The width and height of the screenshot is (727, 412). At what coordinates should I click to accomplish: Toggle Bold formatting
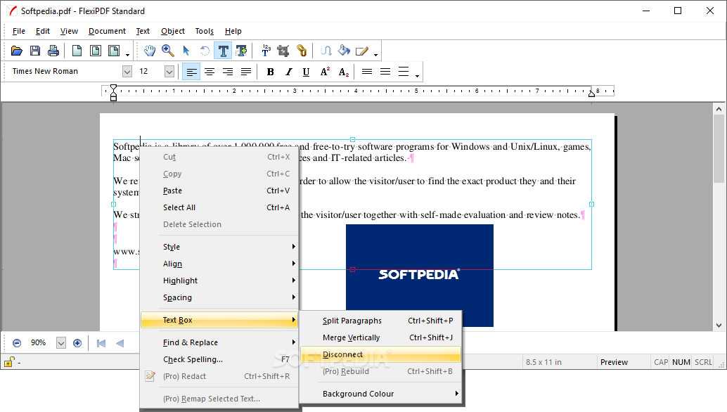coord(270,72)
